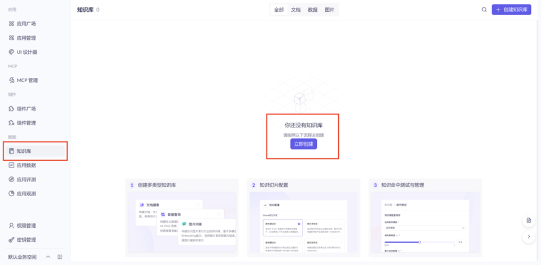The width and height of the screenshot is (541, 265).
Task: Click the 请按照以下流程去创建 hint text
Action: coord(304,135)
